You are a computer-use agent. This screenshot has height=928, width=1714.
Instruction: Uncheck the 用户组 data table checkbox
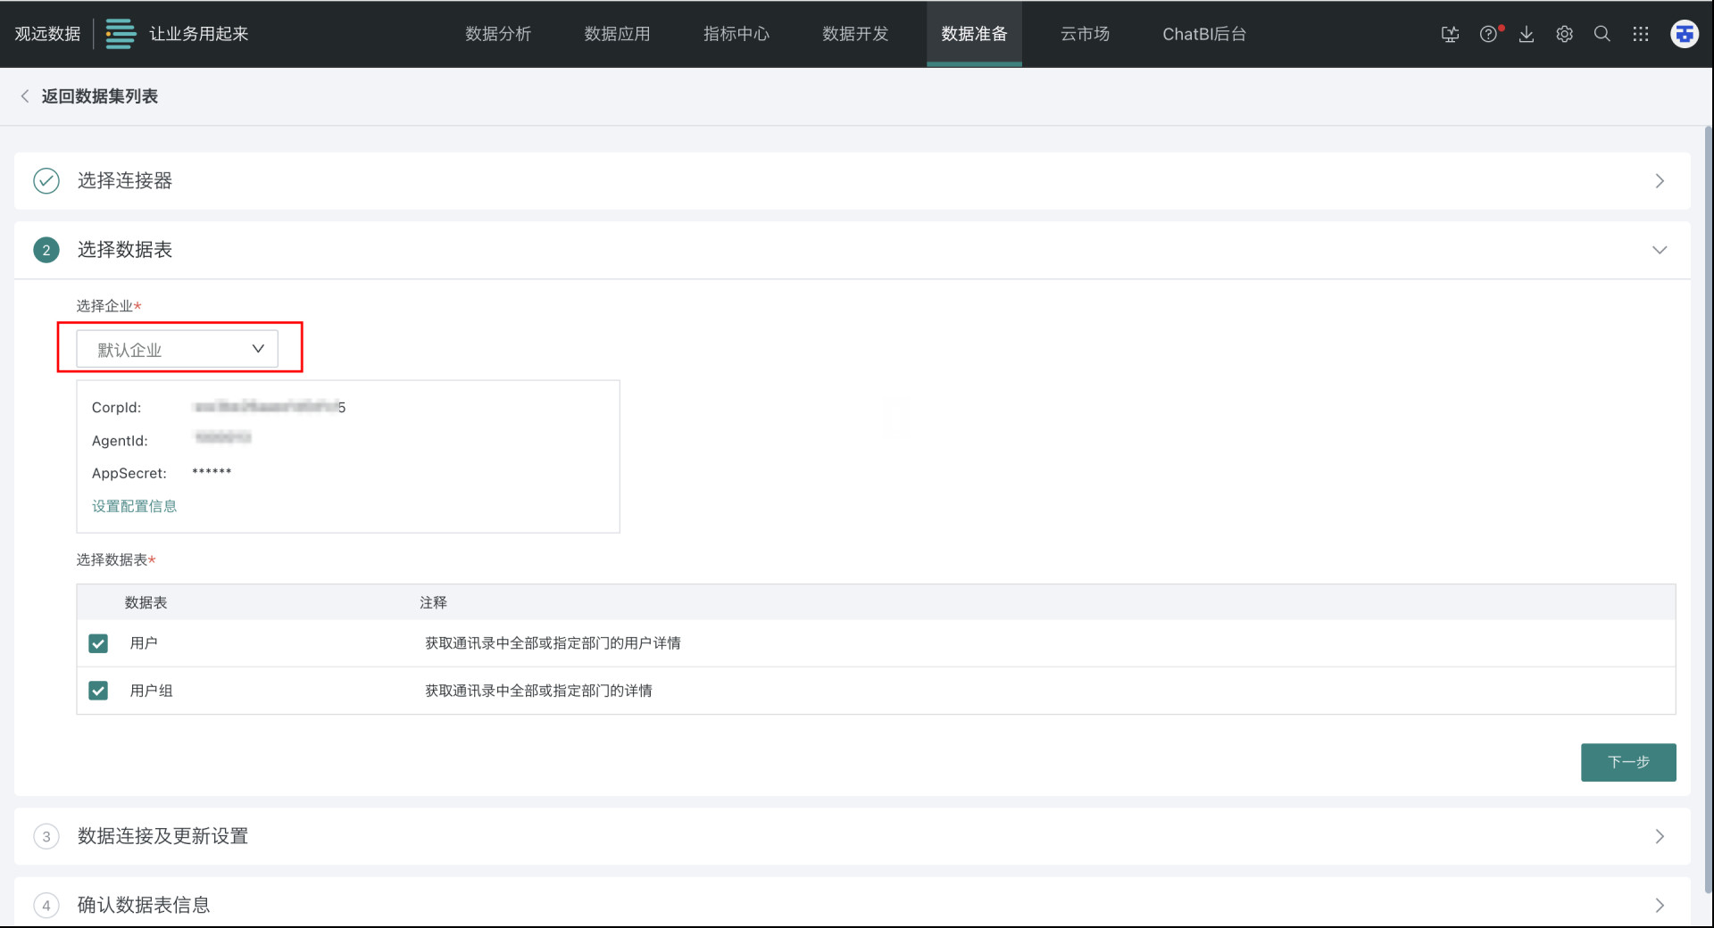click(x=98, y=691)
